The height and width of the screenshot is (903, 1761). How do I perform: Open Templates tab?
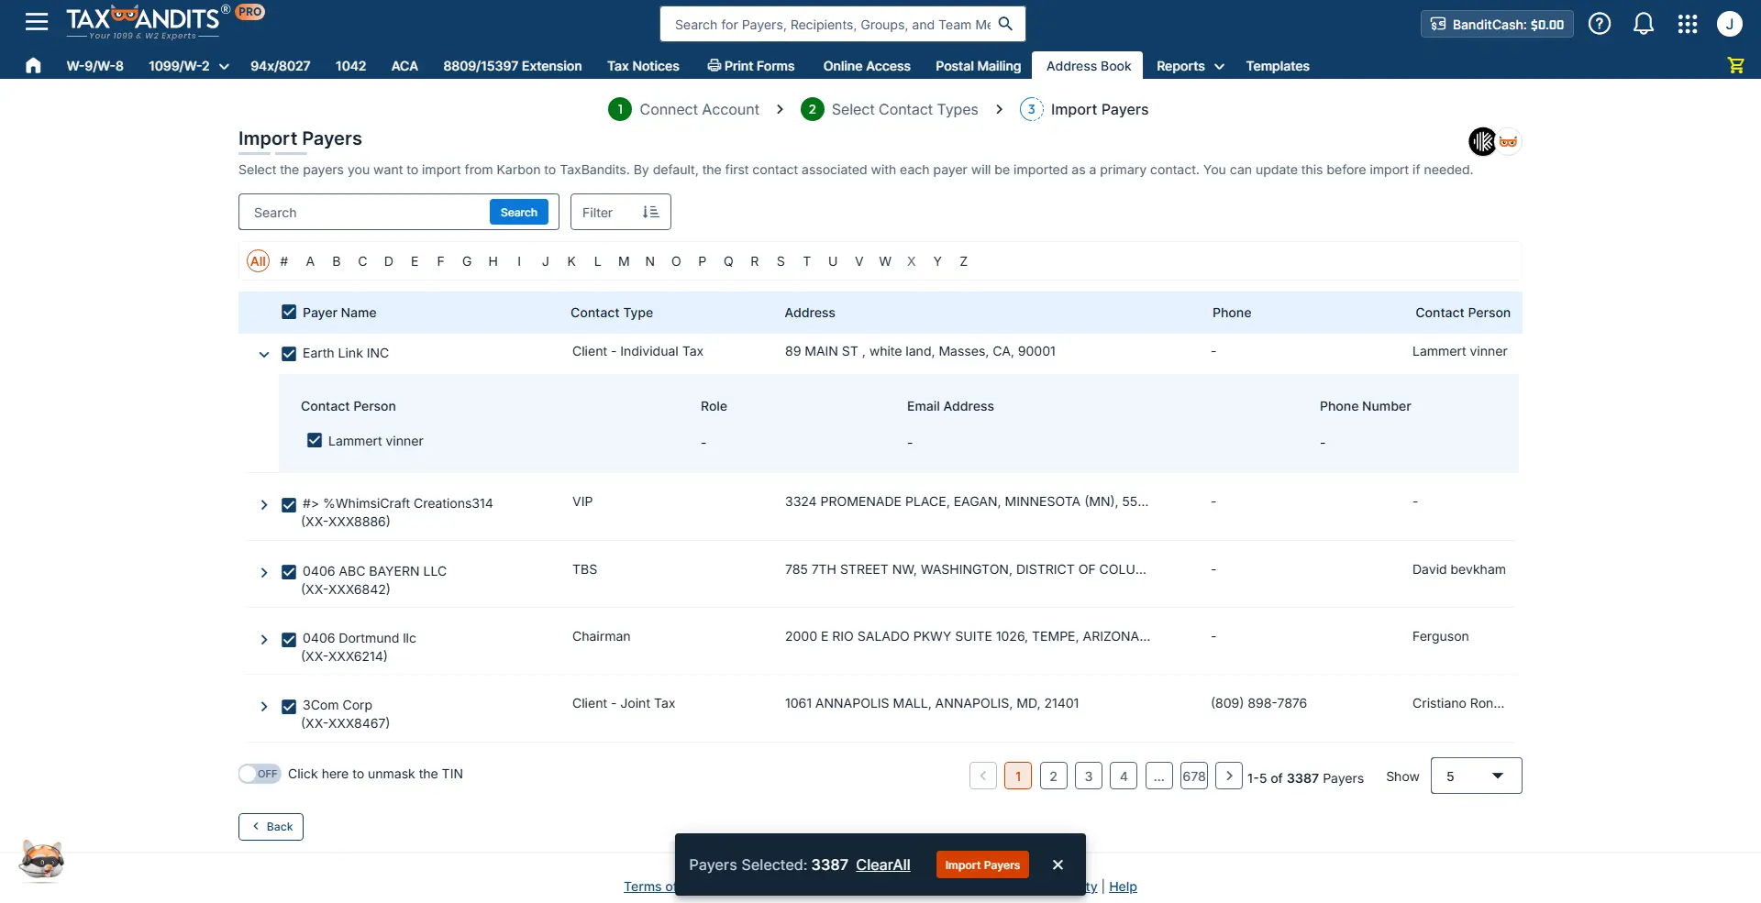pyautogui.click(x=1278, y=66)
